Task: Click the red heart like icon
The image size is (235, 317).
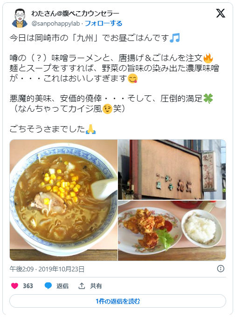Action: [x=14, y=286]
